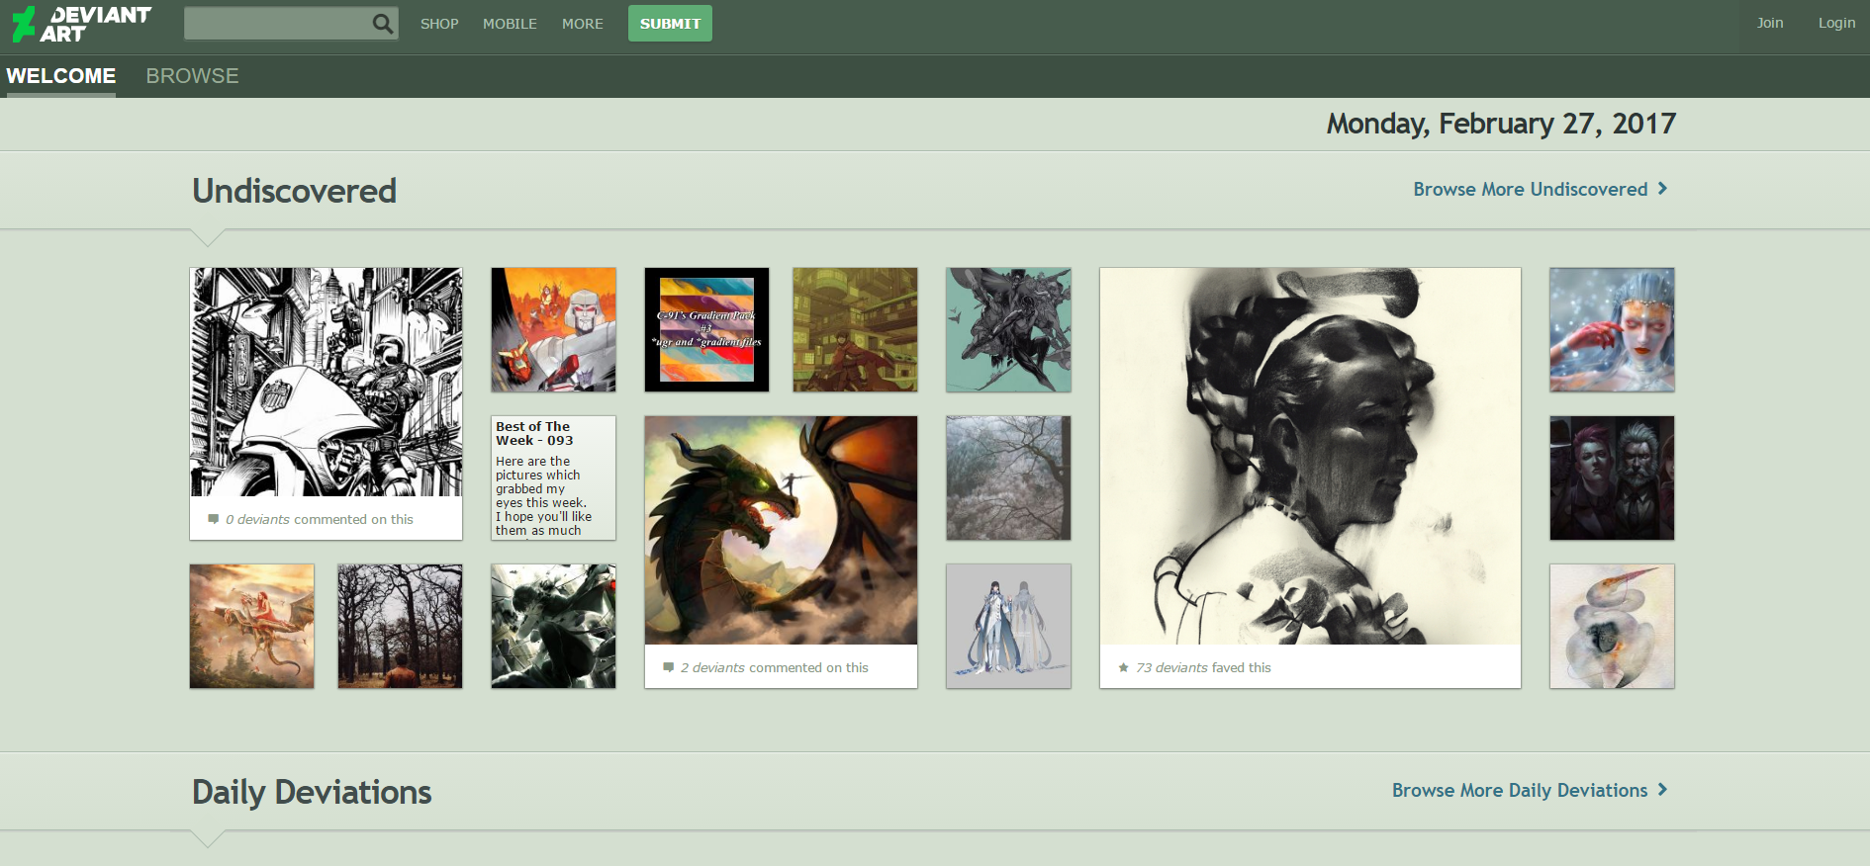This screenshot has width=1870, height=866.
Task: Click the Join link
Action: [x=1770, y=23]
